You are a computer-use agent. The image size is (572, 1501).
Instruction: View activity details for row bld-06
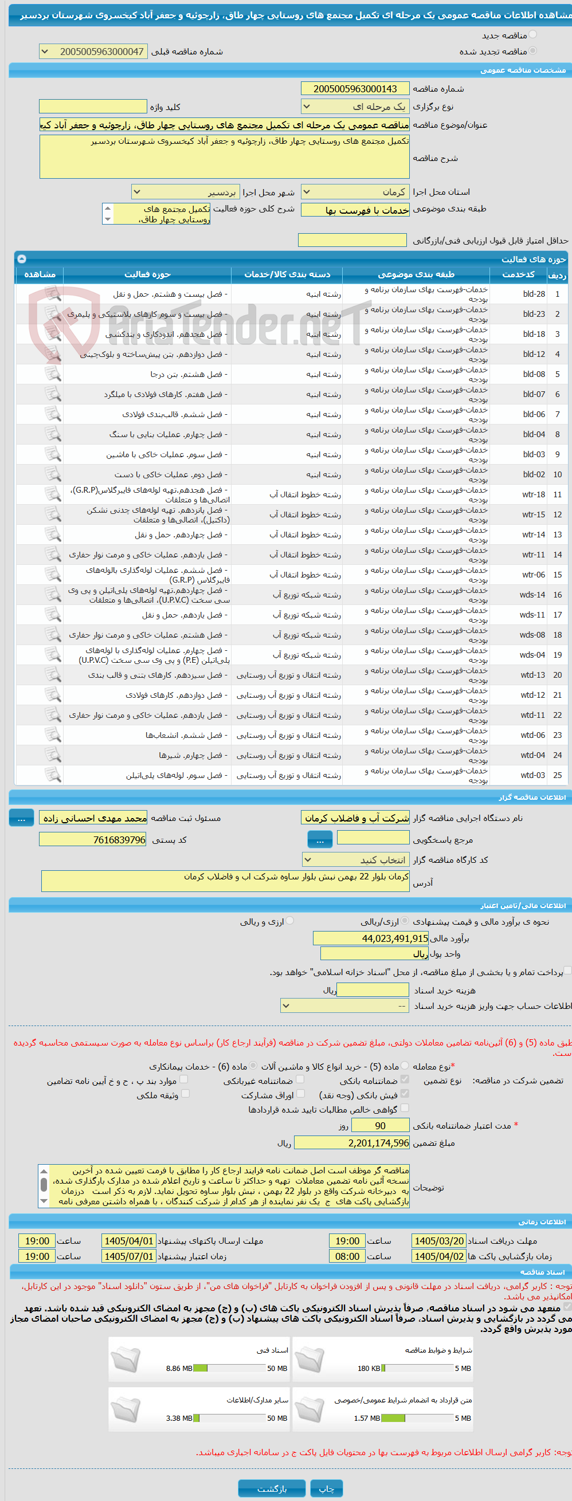53,414
